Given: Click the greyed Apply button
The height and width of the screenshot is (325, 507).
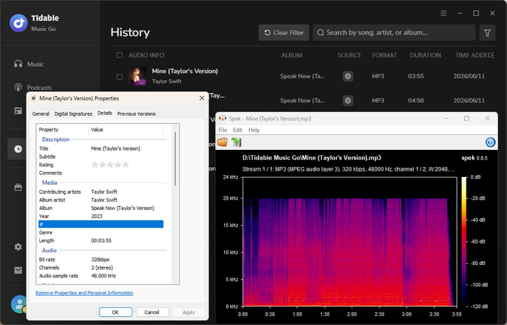Looking at the screenshot, I should pyautogui.click(x=188, y=312).
